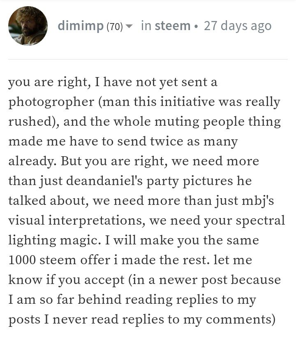The height and width of the screenshot is (352, 296).
Task: Click the words "visual interpretations"
Action: point(75,221)
